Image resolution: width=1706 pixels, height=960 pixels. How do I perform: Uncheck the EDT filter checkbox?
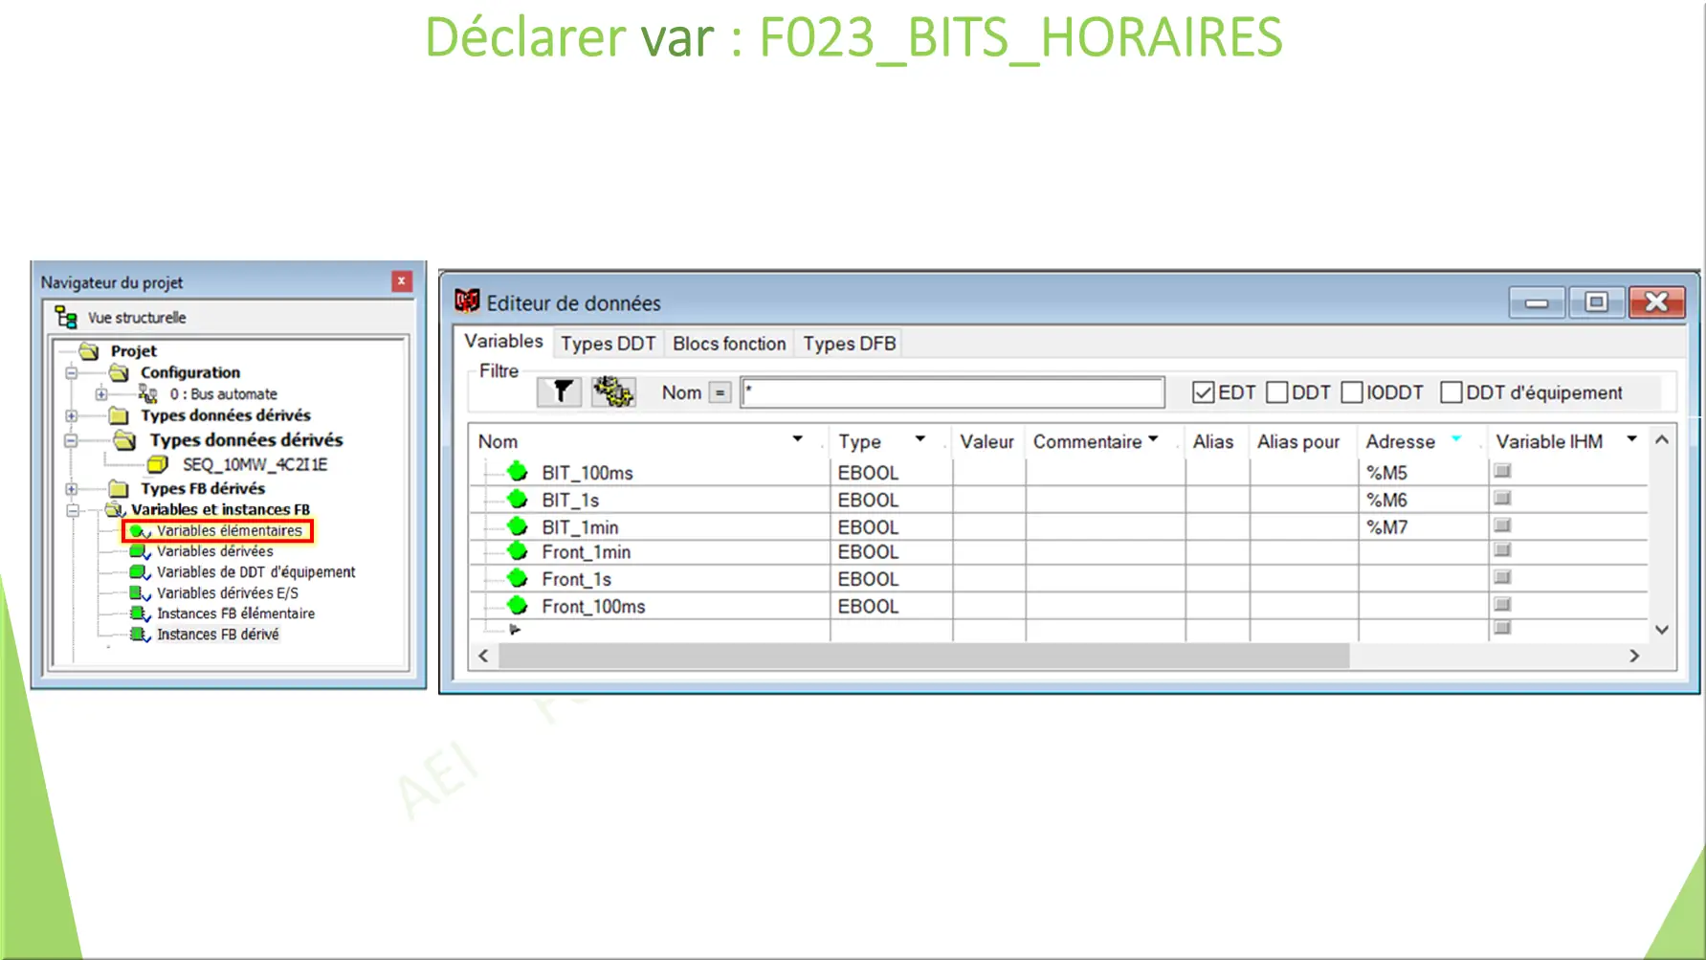tap(1202, 391)
